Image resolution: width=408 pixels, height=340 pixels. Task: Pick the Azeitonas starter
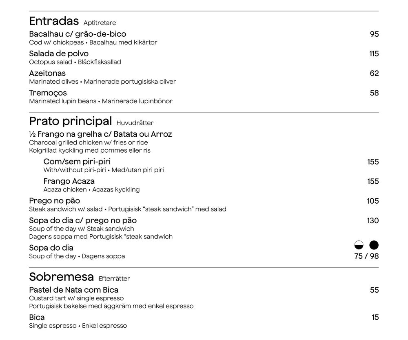click(x=47, y=73)
